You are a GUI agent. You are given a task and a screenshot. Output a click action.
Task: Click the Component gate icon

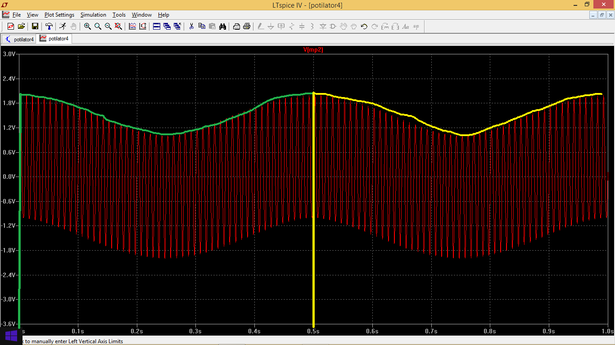333,27
